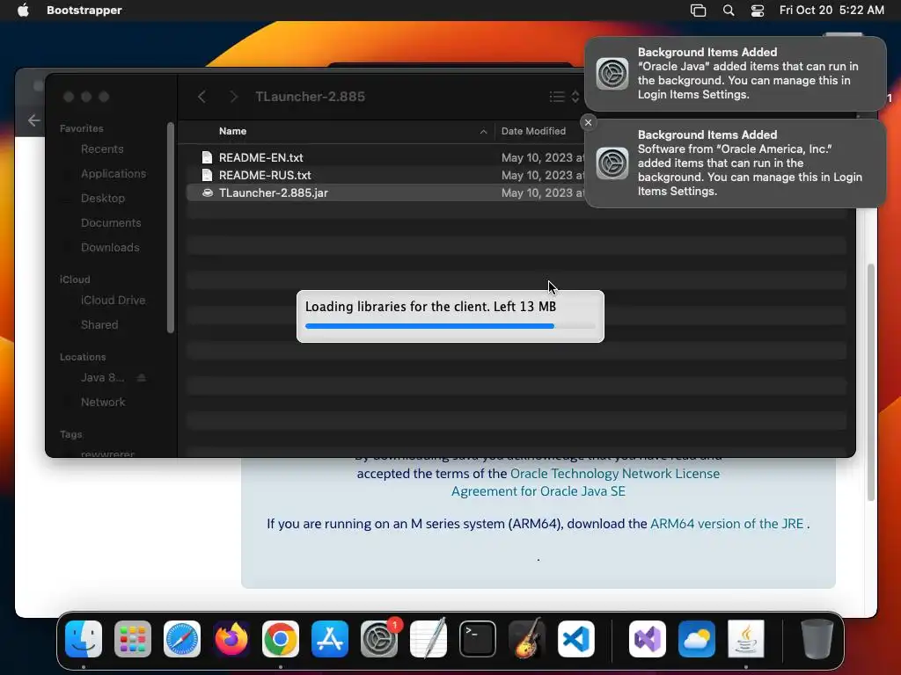The image size is (901, 675).
Task: Open Spotlight search in the menu bar
Action: pyautogui.click(x=728, y=10)
